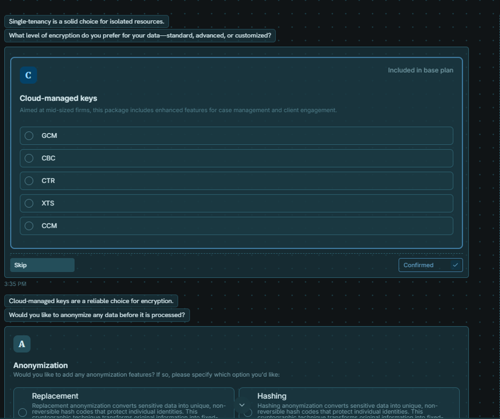Select the Replacement anonymization radio button
500x419 pixels.
22,412
